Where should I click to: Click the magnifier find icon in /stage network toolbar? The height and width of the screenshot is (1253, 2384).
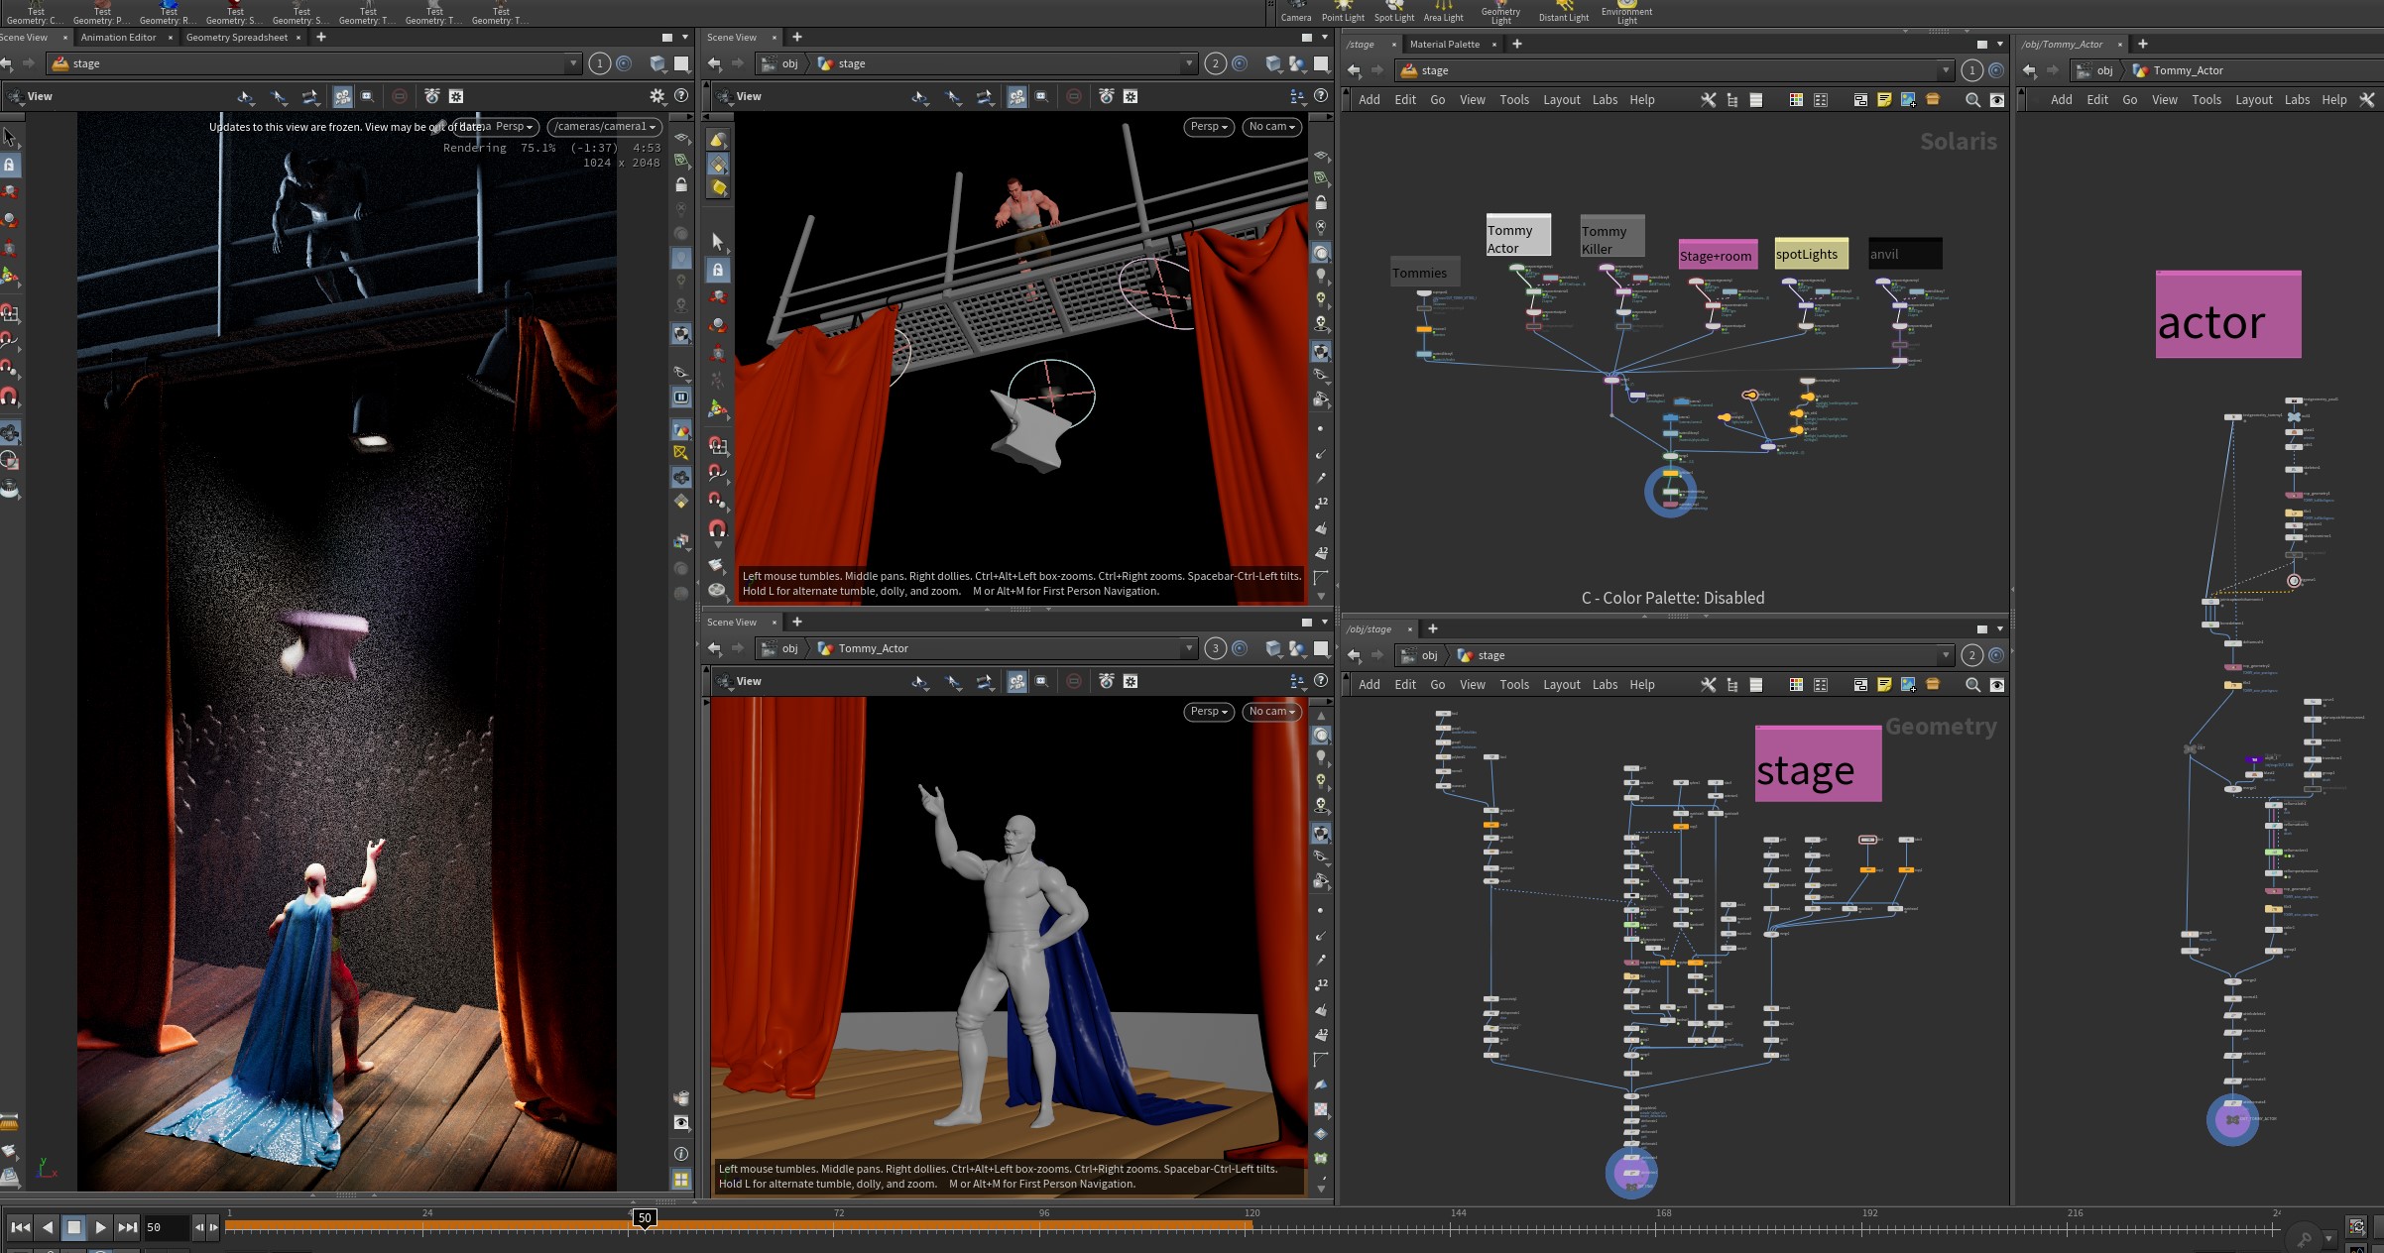coord(1972,100)
